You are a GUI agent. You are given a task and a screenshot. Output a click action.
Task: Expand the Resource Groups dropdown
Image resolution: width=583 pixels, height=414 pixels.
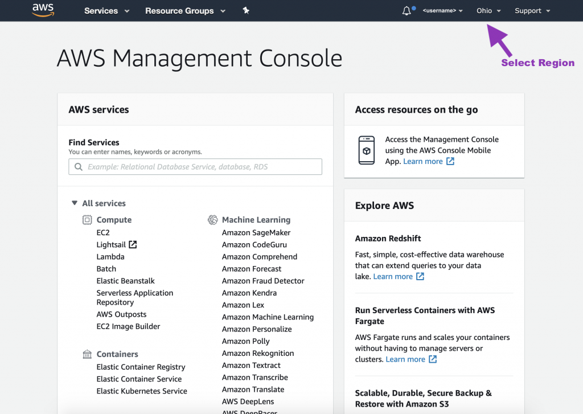pos(185,11)
